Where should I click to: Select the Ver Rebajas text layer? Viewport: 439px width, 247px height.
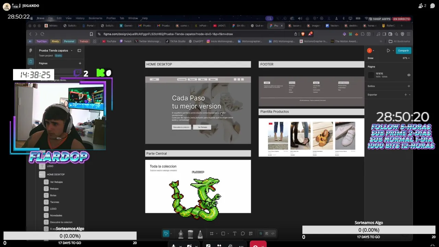point(56,182)
